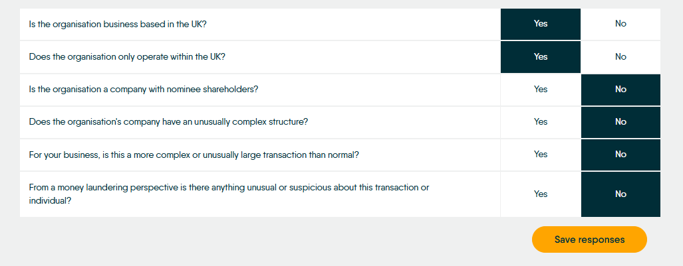683x266 pixels.
Task: Set Yes for unusually large transaction question
Action: [x=541, y=155]
